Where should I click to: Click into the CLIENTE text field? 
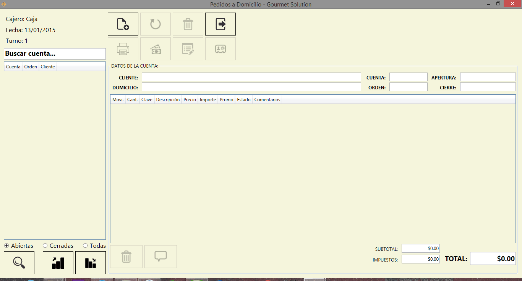click(251, 77)
